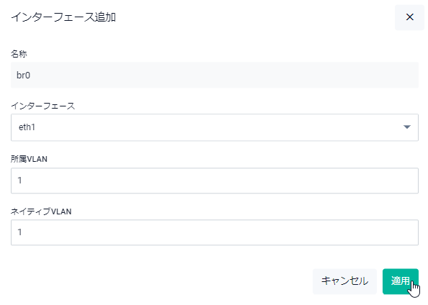Open the インターフェース selection combo box
Viewport: 428px width, 305px height.
coord(215,127)
